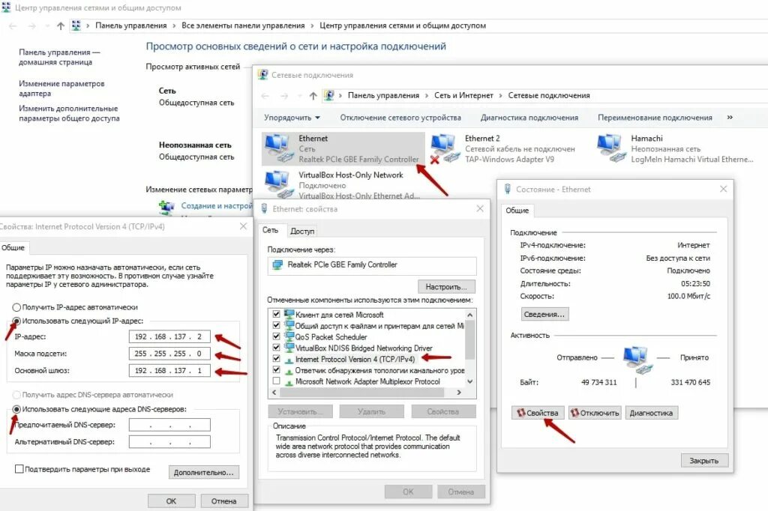This screenshot has height=511, width=768.
Task: Select the Hamachi adapter icon
Action: tap(612, 149)
